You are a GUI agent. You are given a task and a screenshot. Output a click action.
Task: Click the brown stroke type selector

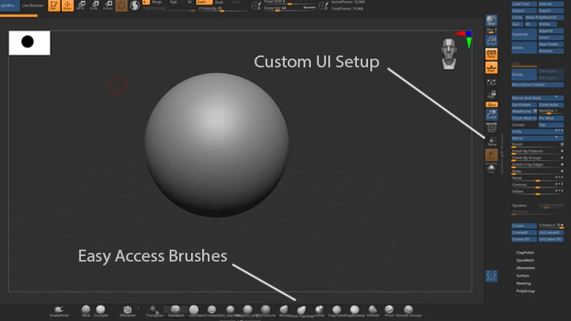point(121,5)
